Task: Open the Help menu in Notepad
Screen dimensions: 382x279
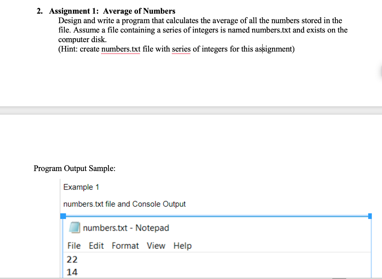Action: pos(182,246)
